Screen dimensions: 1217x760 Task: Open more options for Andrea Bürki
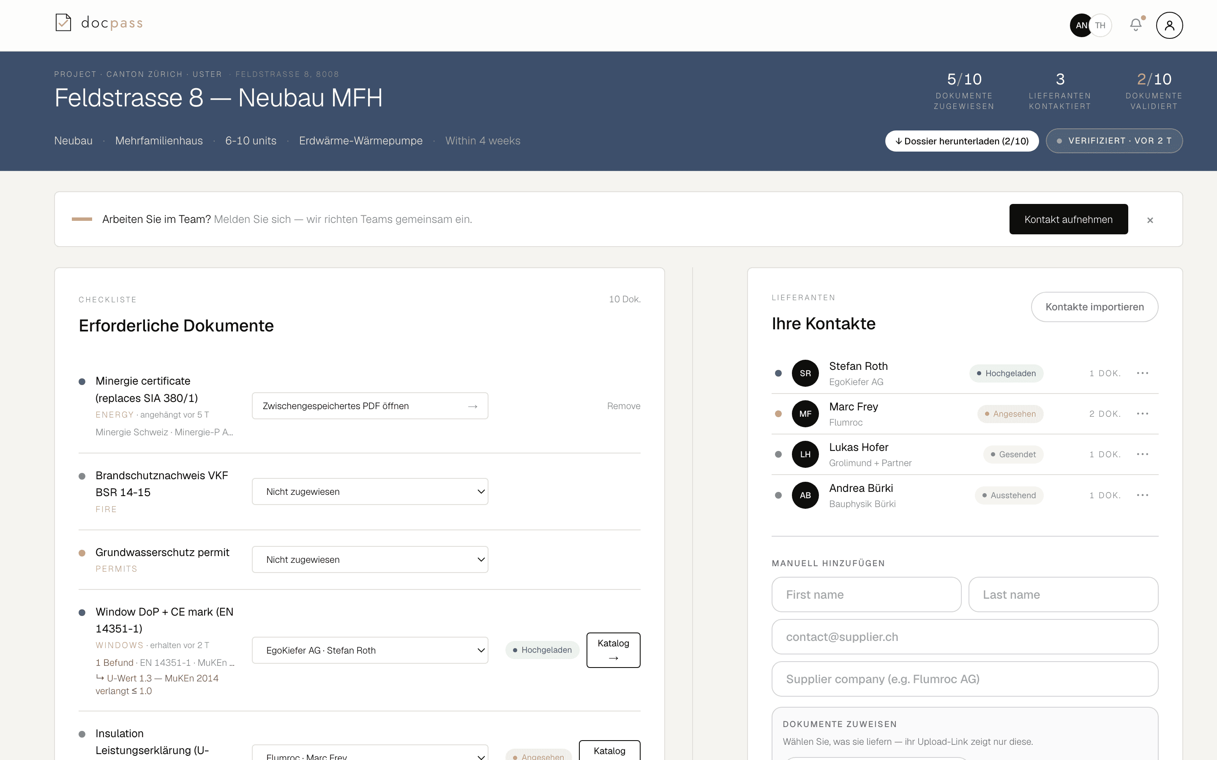point(1142,495)
